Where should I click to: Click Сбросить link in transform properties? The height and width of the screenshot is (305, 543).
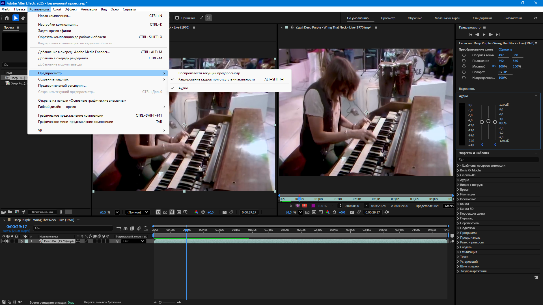click(505, 49)
